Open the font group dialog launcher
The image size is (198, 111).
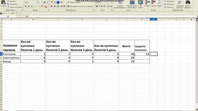[48, 10]
